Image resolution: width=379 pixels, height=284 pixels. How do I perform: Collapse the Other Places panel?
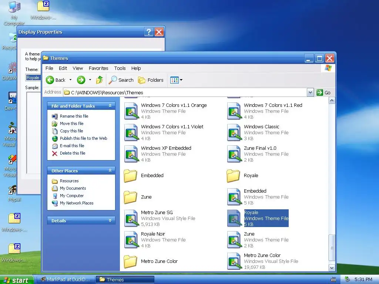pos(110,170)
